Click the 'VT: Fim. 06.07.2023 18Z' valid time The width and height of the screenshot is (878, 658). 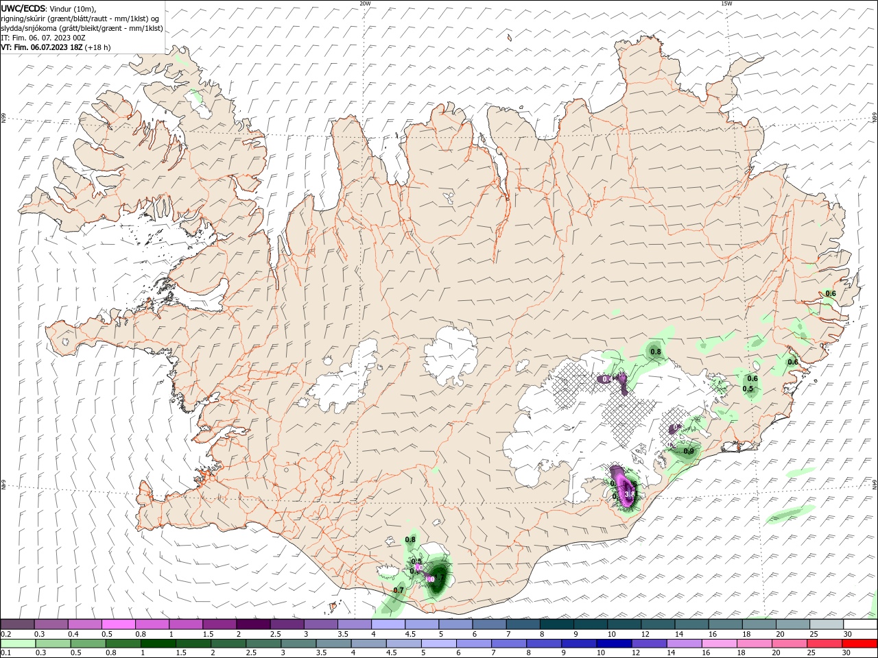click(x=42, y=47)
